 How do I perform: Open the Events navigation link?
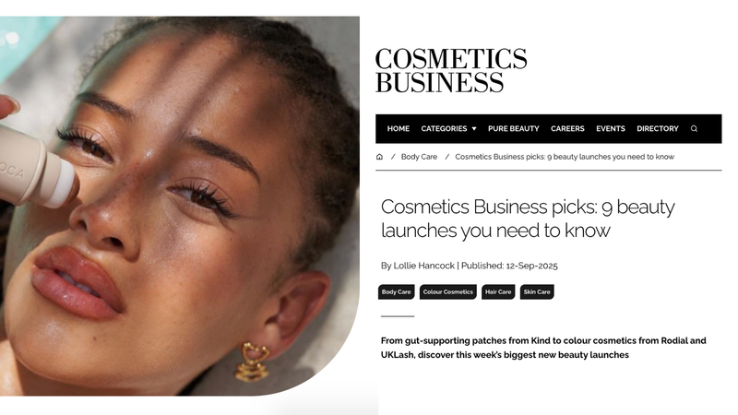pos(611,128)
